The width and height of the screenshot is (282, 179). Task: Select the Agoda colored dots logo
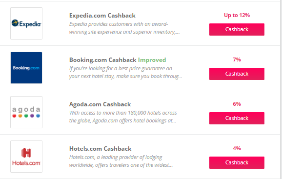tap(26, 112)
